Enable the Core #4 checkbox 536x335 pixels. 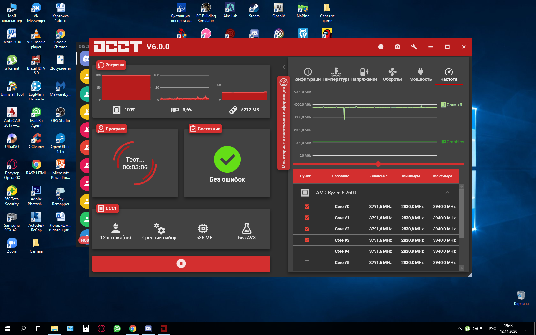pos(307,251)
